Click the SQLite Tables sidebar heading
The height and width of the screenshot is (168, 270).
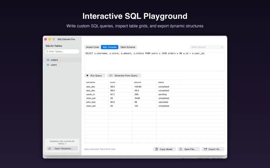click(54, 46)
